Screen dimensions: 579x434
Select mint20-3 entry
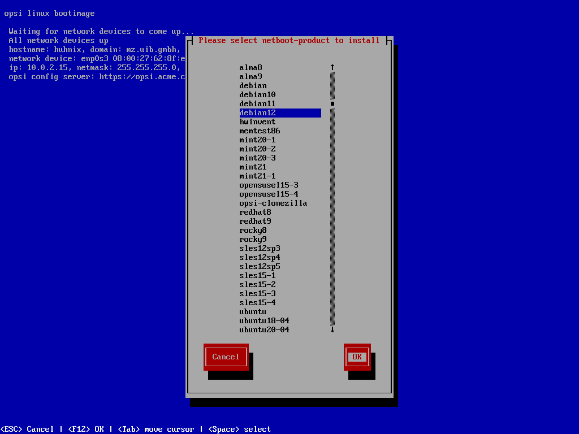coord(280,158)
